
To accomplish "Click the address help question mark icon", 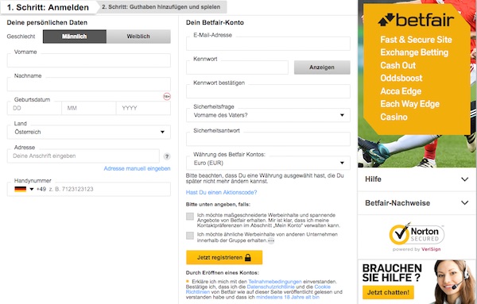I will click(x=167, y=156).
